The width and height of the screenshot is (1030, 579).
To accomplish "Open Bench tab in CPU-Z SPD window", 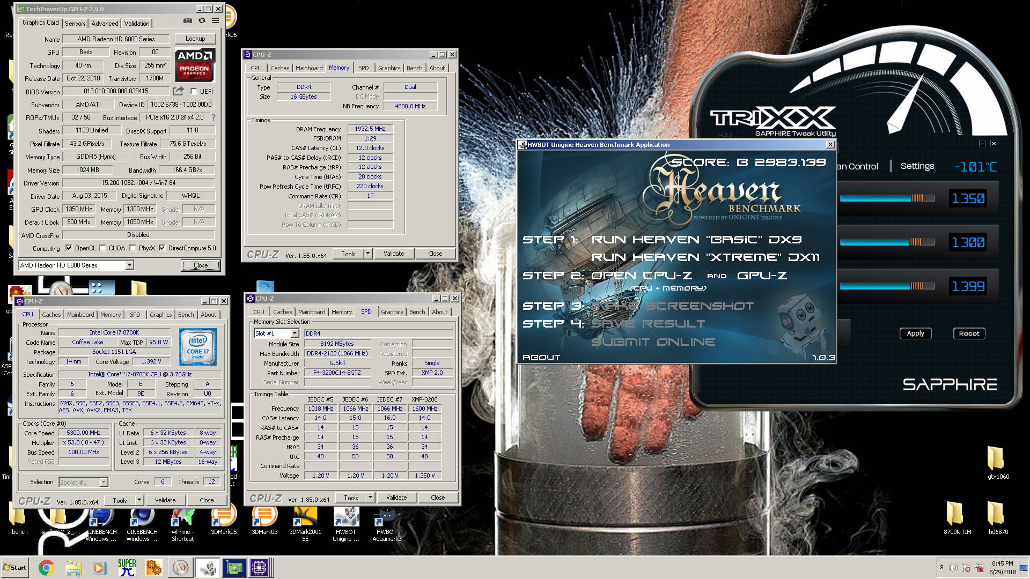I will [417, 312].
